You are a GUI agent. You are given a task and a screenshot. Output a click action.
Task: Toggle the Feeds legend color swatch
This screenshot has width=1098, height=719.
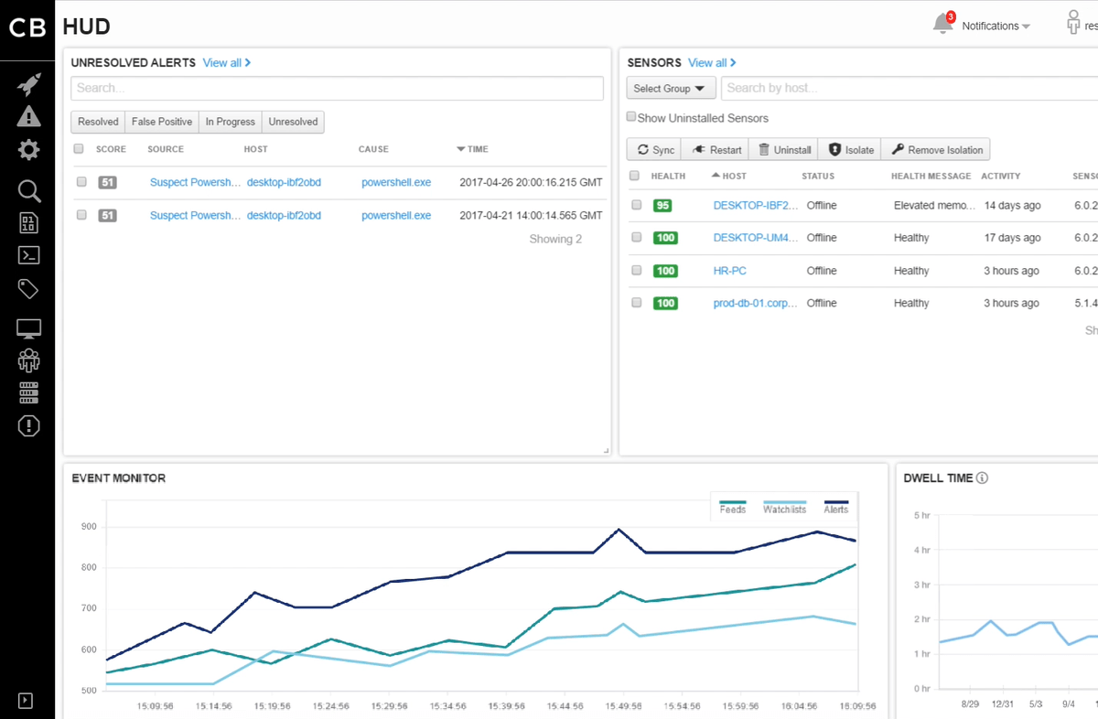[x=733, y=502]
